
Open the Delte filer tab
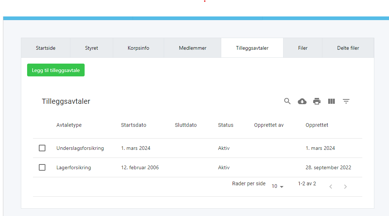(348, 48)
